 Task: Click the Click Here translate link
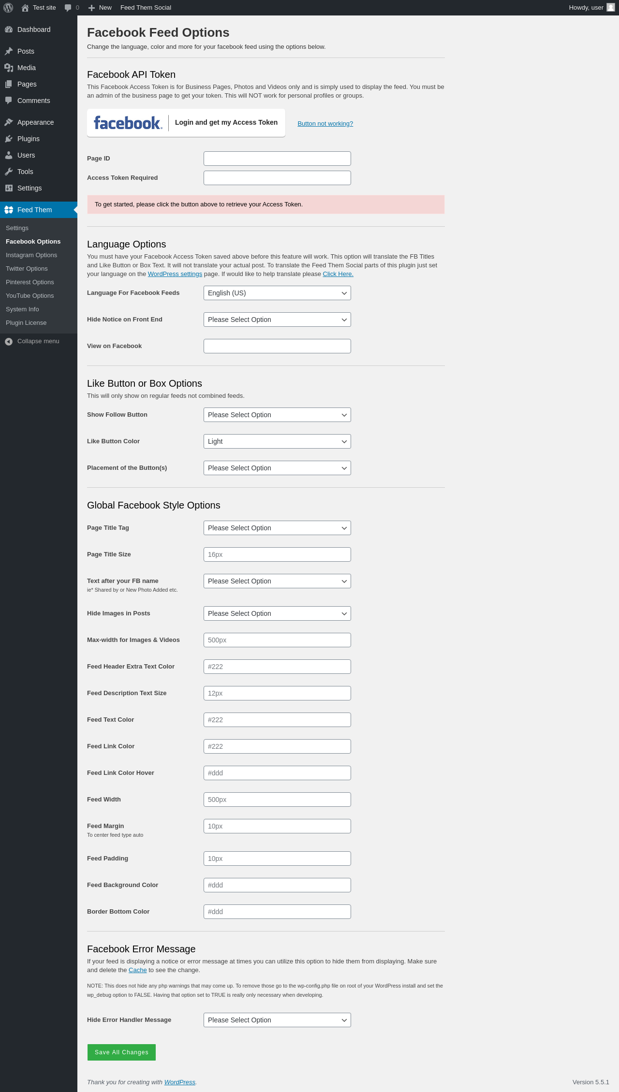[338, 274]
